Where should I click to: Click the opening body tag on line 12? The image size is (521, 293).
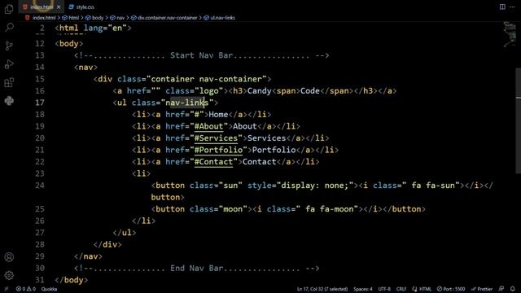pyautogui.click(x=68, y=43)
